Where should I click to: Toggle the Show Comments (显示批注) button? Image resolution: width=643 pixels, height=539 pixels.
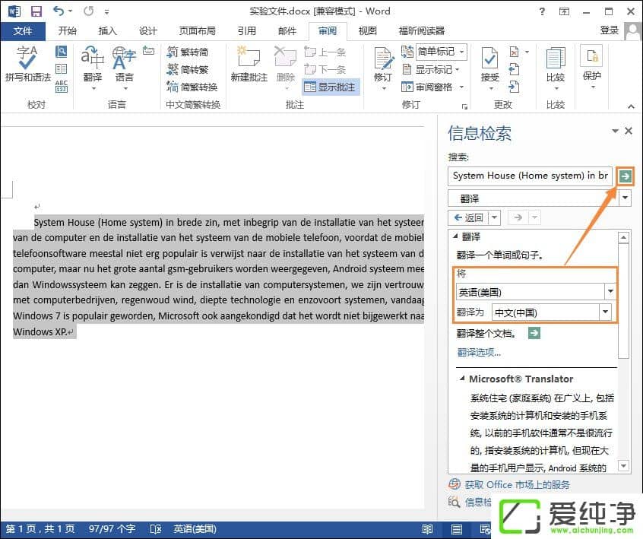tap(331, 87)
